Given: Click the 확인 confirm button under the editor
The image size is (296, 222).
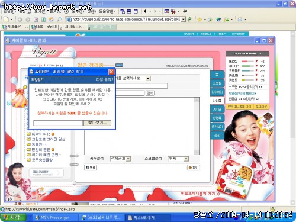Looking at the screenshot, I should pyautogui.click(x=193, y=168).
